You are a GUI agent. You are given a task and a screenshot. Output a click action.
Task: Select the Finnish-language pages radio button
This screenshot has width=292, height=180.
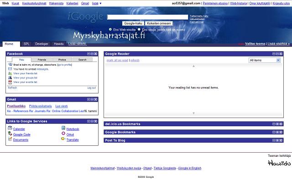[x=139, y=29]
